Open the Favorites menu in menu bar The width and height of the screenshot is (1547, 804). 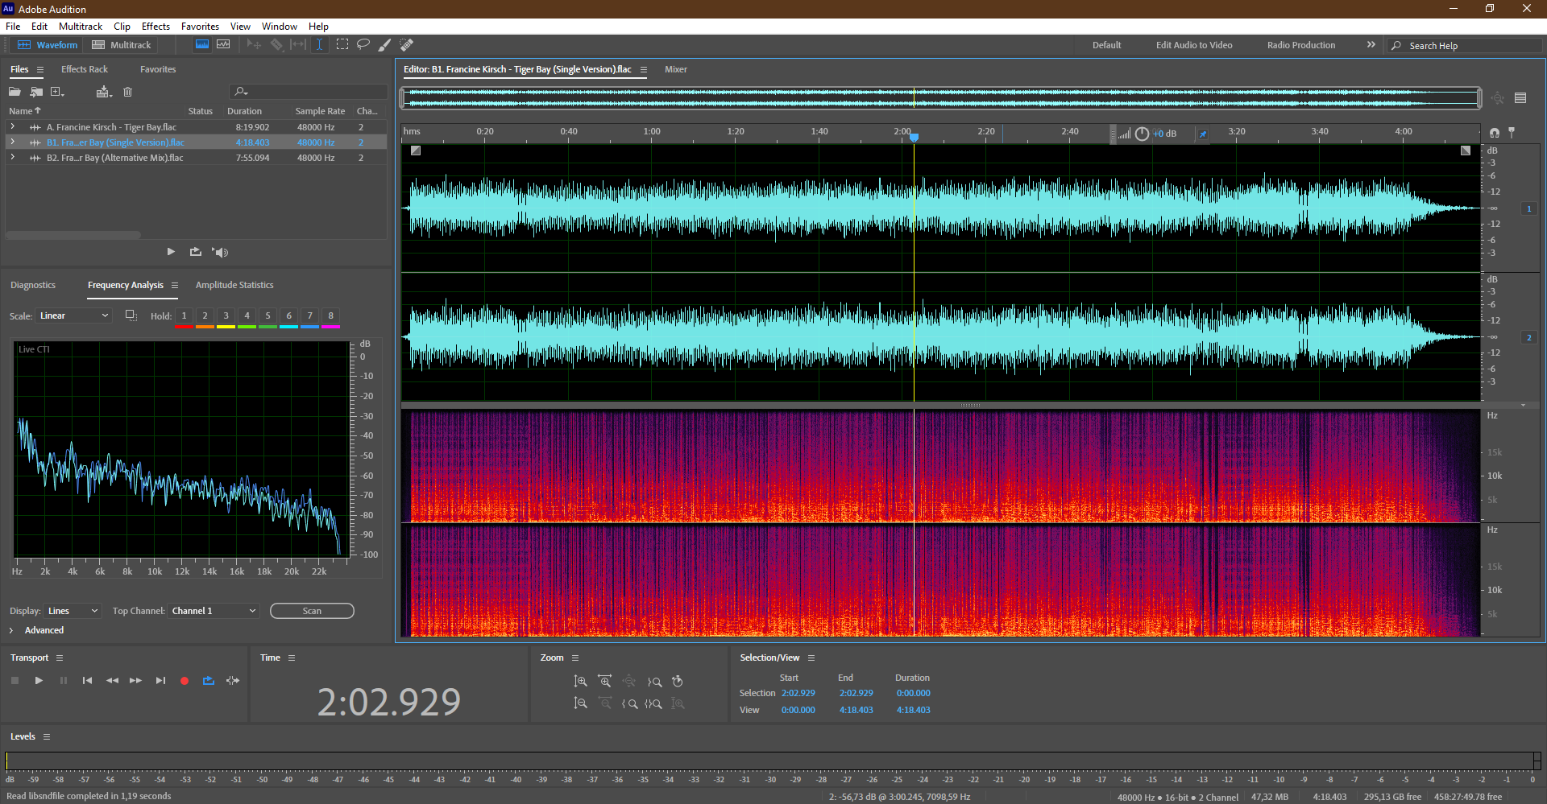pos(200,27)
